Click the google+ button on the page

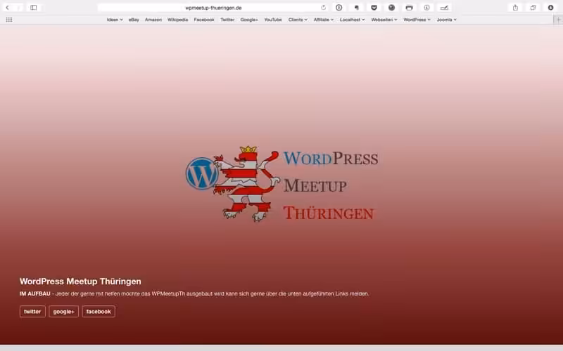63,312
